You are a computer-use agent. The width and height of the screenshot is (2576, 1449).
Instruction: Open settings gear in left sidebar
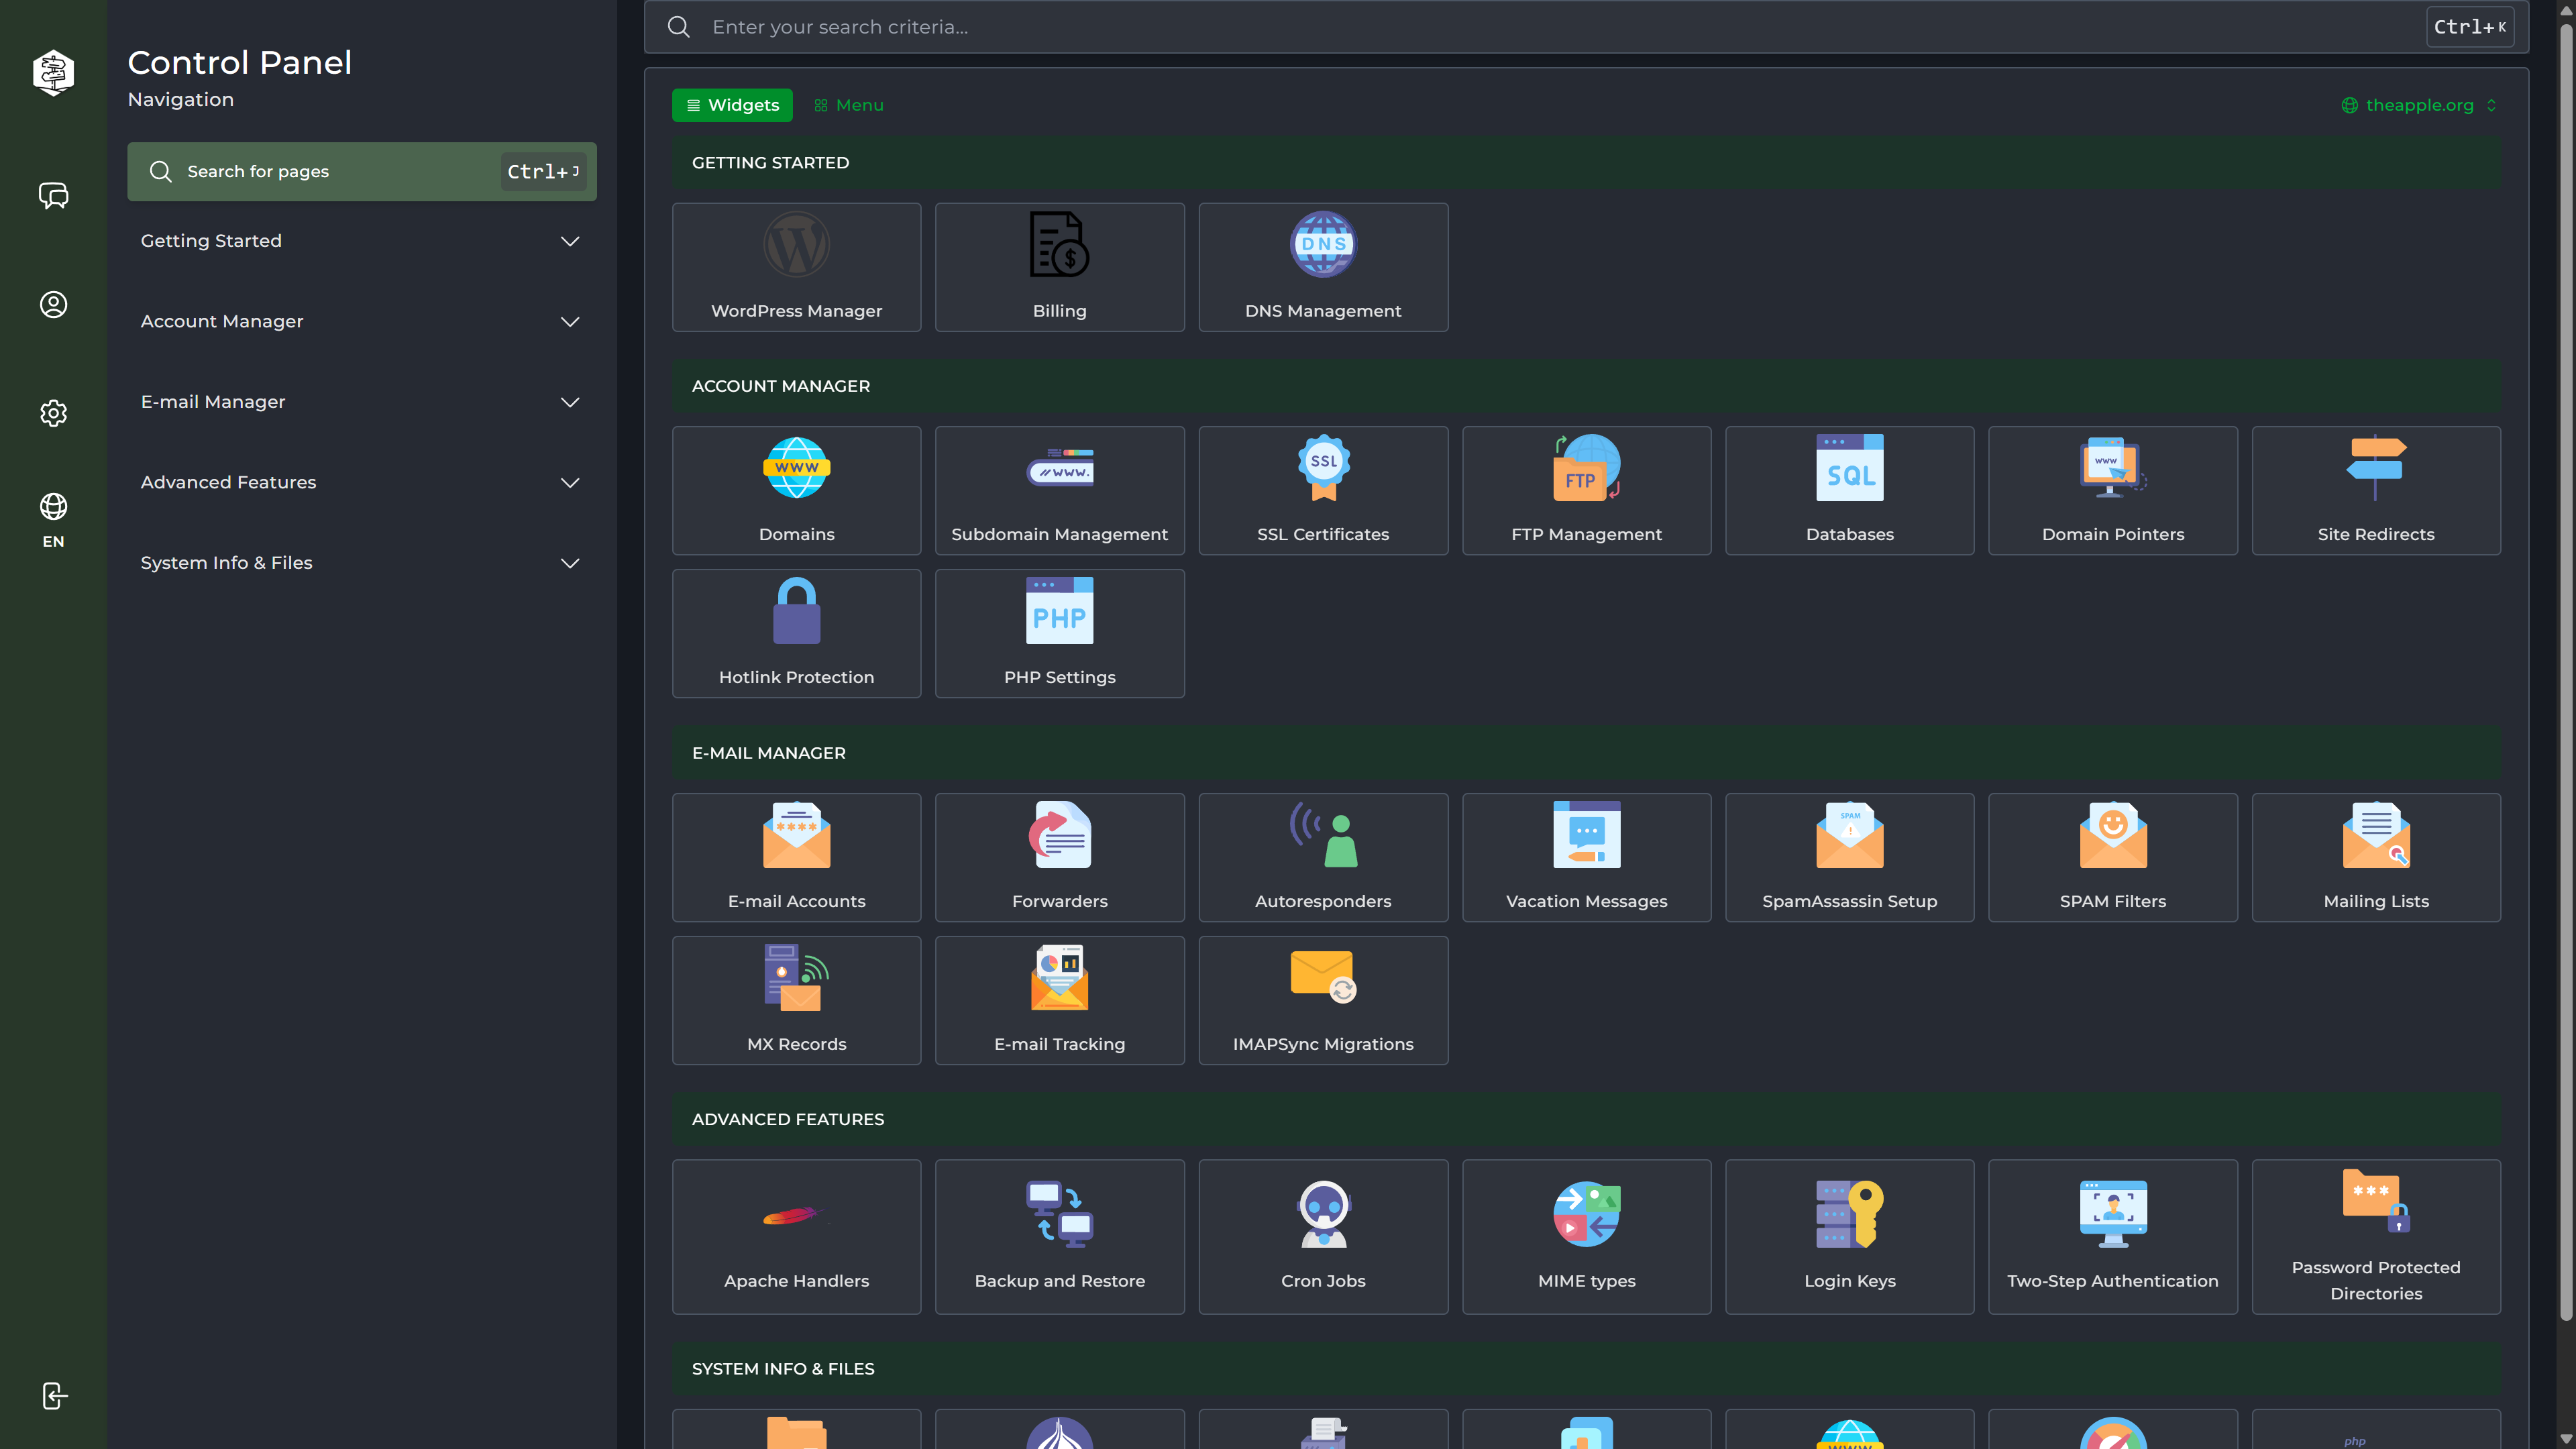pyautogui.click(x=53, y=413)
